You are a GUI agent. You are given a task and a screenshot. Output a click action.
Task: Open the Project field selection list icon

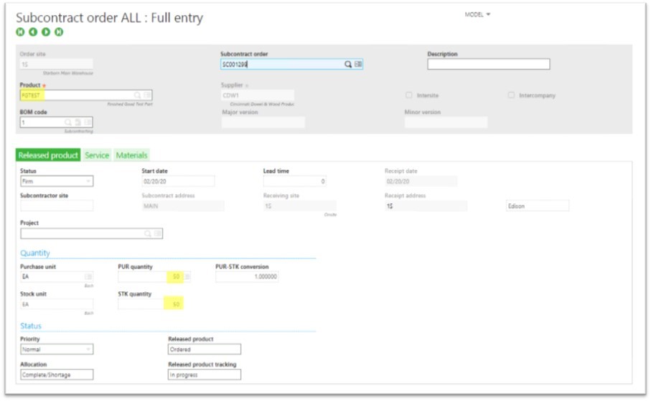[x=158, y=233]
